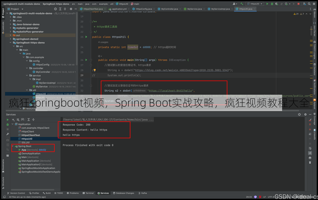Select MyController in project tree

(x=43, y=72)
